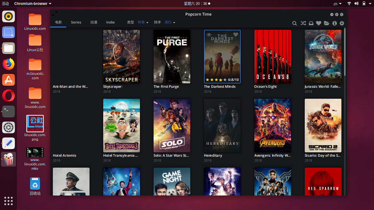This screenshot has width=374, height=210.
Task: Toggle watched eye on The Darkest Minds
Action: point(209,35)
